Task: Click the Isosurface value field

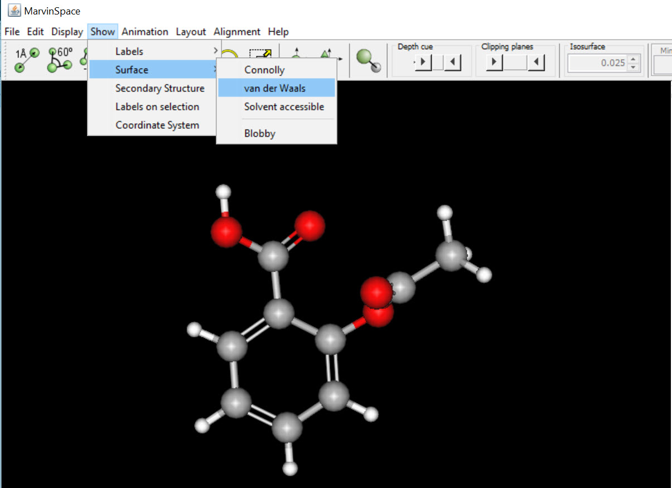Action: (598, 62)
